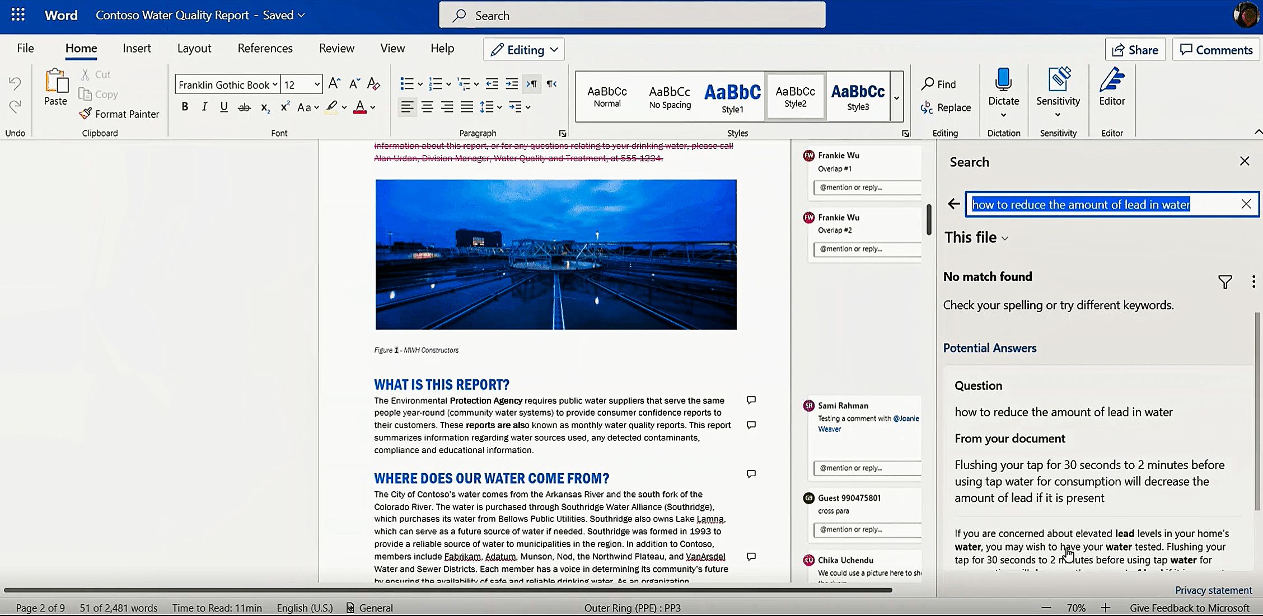The height and width of the screenshot is (616, 1263).
Task: Toggle bold formatting
Action: (185, 106)
